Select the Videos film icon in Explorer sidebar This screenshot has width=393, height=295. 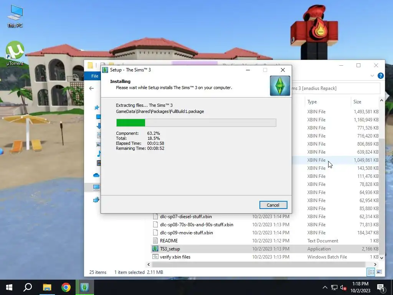click(x=99, y=163)
